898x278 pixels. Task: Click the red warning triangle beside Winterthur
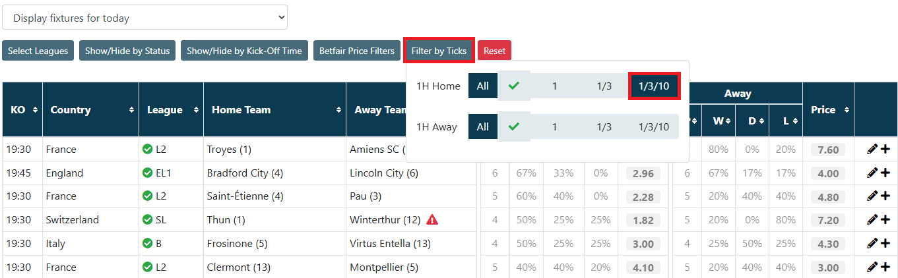tap(432, 219)
